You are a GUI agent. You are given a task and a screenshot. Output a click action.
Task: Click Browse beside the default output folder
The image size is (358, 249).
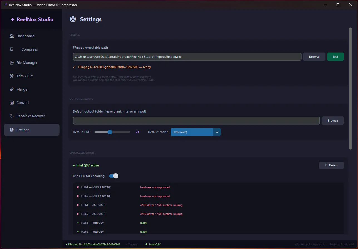point(333,121)
